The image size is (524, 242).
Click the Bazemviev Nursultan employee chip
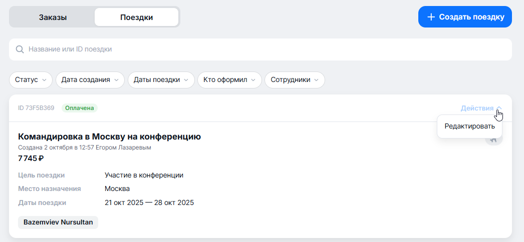(58, 222)
